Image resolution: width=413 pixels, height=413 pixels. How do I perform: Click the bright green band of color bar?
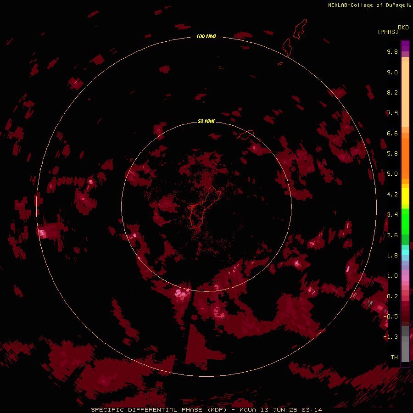coord(405,222)
